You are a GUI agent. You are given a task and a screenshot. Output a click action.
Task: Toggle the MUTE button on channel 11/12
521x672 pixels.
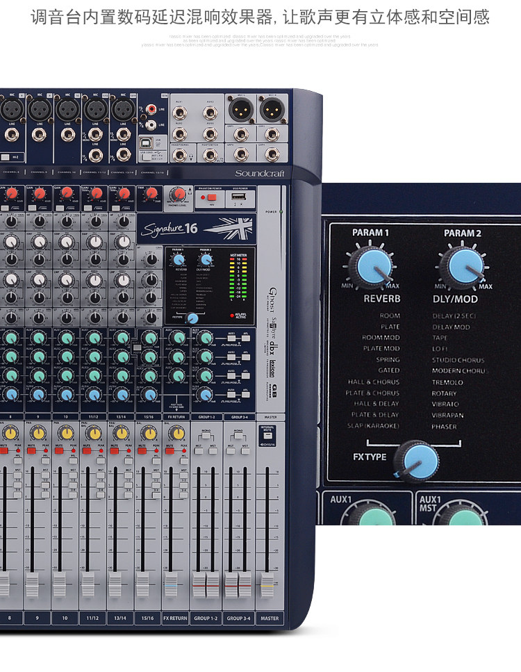[x=87, y=451]
